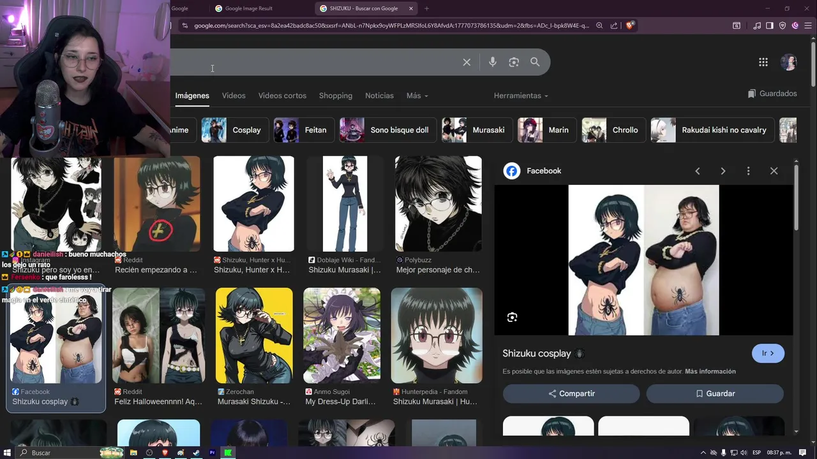Expand the Herramientas tools dropdown

tap(521, 96)
